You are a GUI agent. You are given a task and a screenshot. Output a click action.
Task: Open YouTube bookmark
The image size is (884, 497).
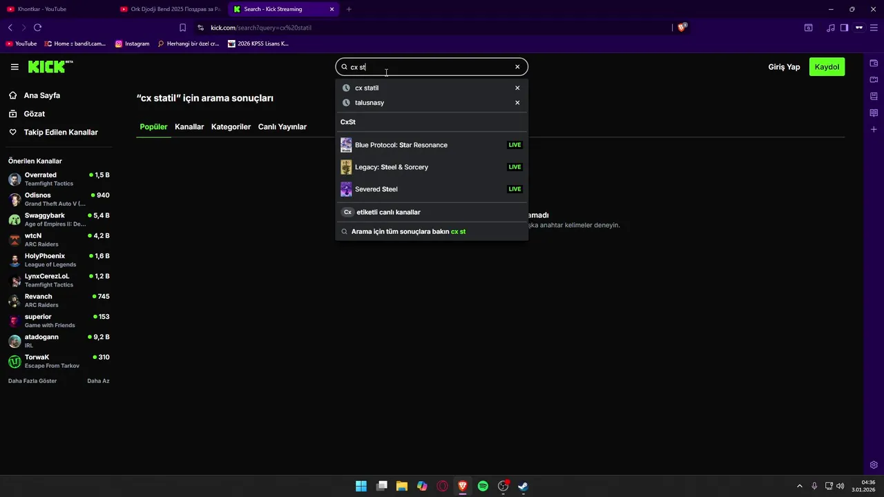click(21, 43)
